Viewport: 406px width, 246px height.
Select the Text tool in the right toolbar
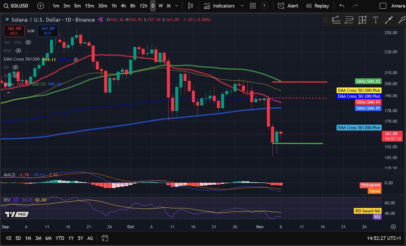point(375,20)
